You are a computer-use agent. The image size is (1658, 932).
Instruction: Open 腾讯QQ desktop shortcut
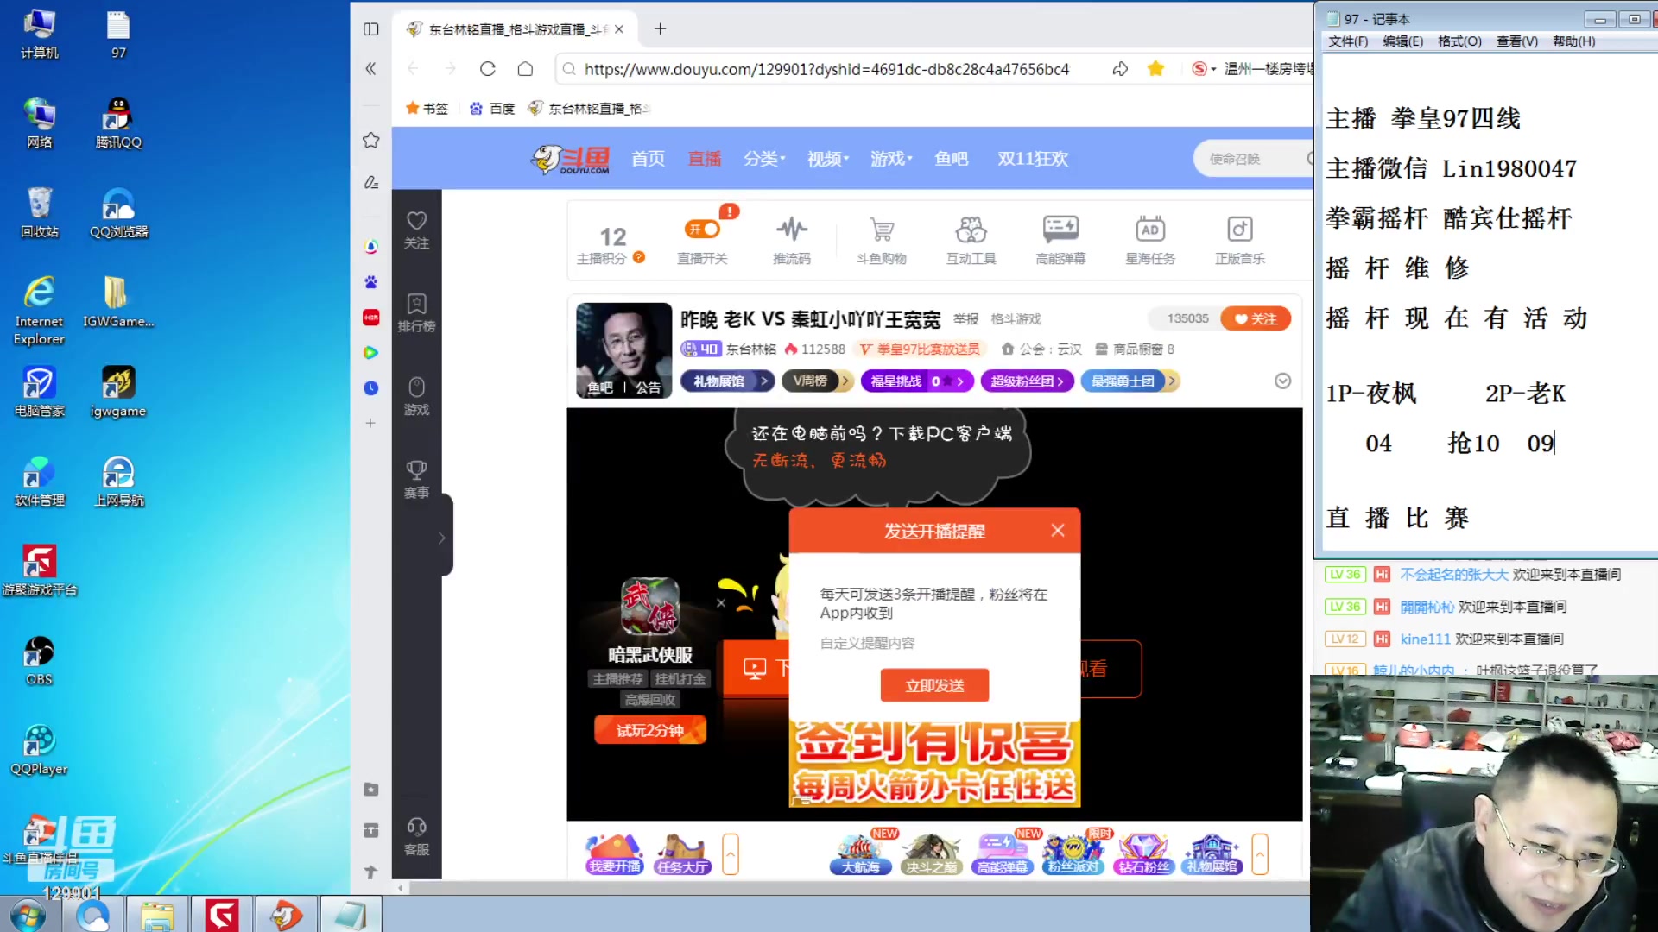(x=118, y=123)
